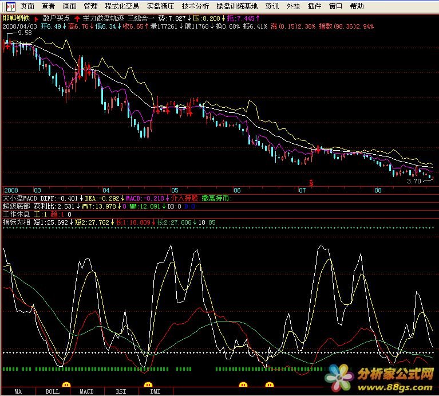Click the 3.70 low price label
The width and height of the screenshot is (439, 396).
point(414,181)
